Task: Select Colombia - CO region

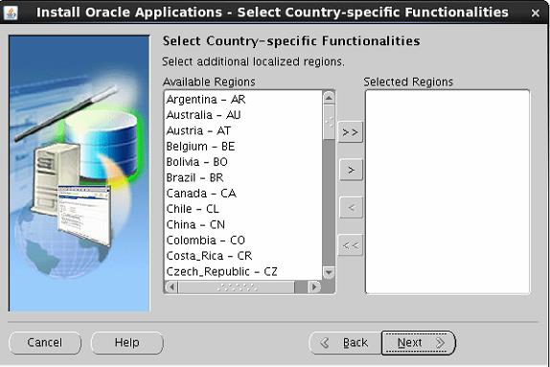Action: (243, 240)
